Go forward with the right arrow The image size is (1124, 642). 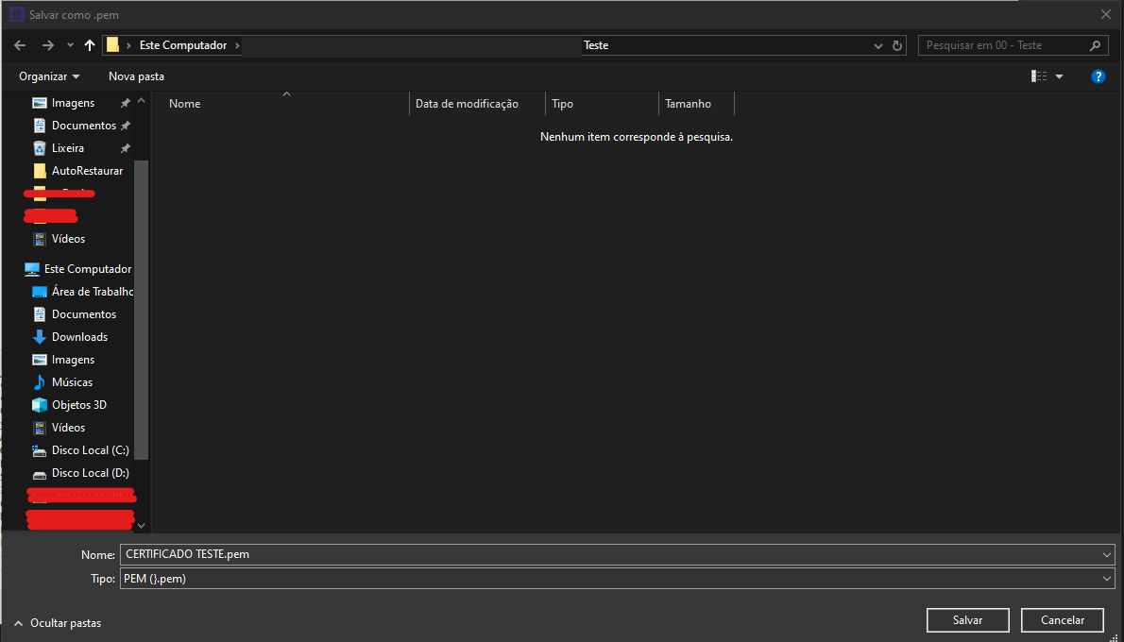point(47,45)
